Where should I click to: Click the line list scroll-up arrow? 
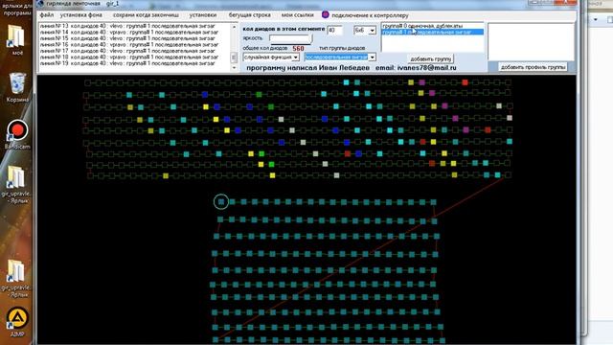tap(234, 27)
